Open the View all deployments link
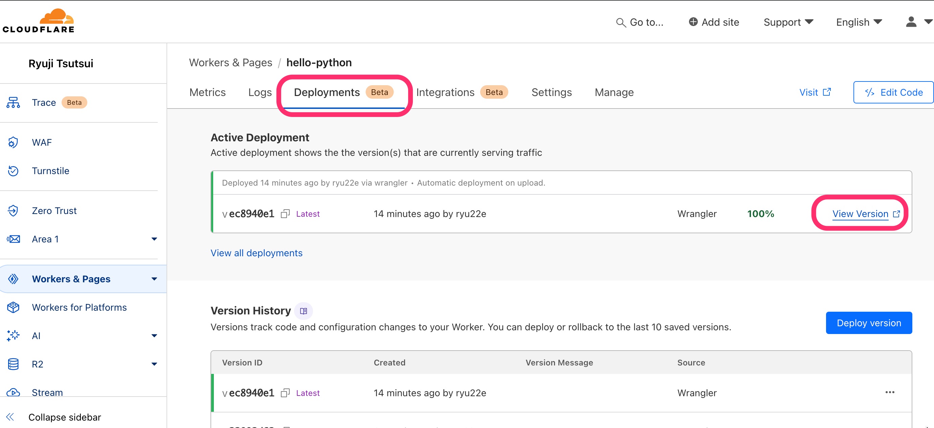Screen dimensions: 934x428 [257, 253]
